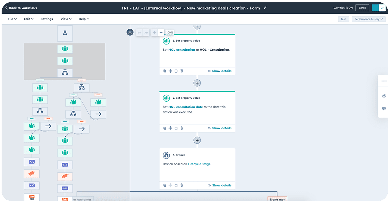Select the contact trigger node in minimap
Screen dimensions: 390x203
(65, 33)
